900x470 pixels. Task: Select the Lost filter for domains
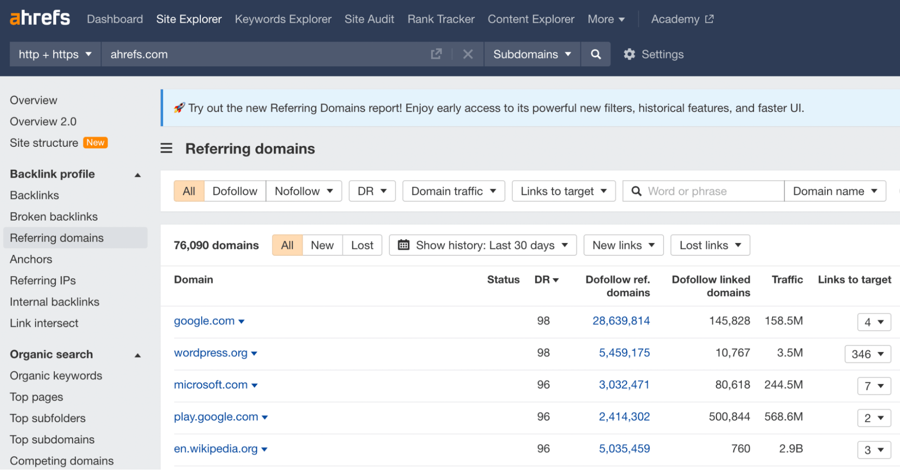point(362,245)
